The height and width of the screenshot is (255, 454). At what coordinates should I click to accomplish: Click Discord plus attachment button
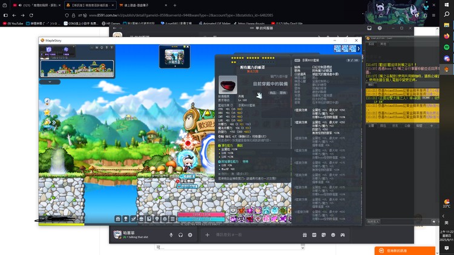[207, 235]
